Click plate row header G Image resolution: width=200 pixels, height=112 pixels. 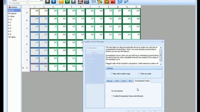(x=27, y=60)
